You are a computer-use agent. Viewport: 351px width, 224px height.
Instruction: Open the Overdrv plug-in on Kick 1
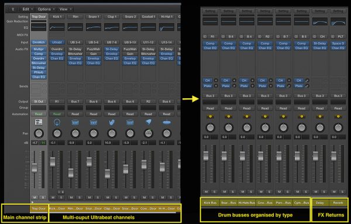click(57, 49)
